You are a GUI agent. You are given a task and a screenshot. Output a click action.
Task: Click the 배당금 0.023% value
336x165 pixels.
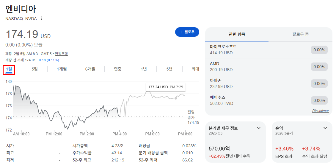click(x=189, y=146)
